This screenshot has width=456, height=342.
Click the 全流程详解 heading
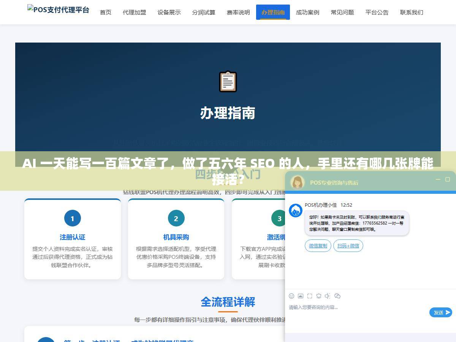(x=228, y=302)
